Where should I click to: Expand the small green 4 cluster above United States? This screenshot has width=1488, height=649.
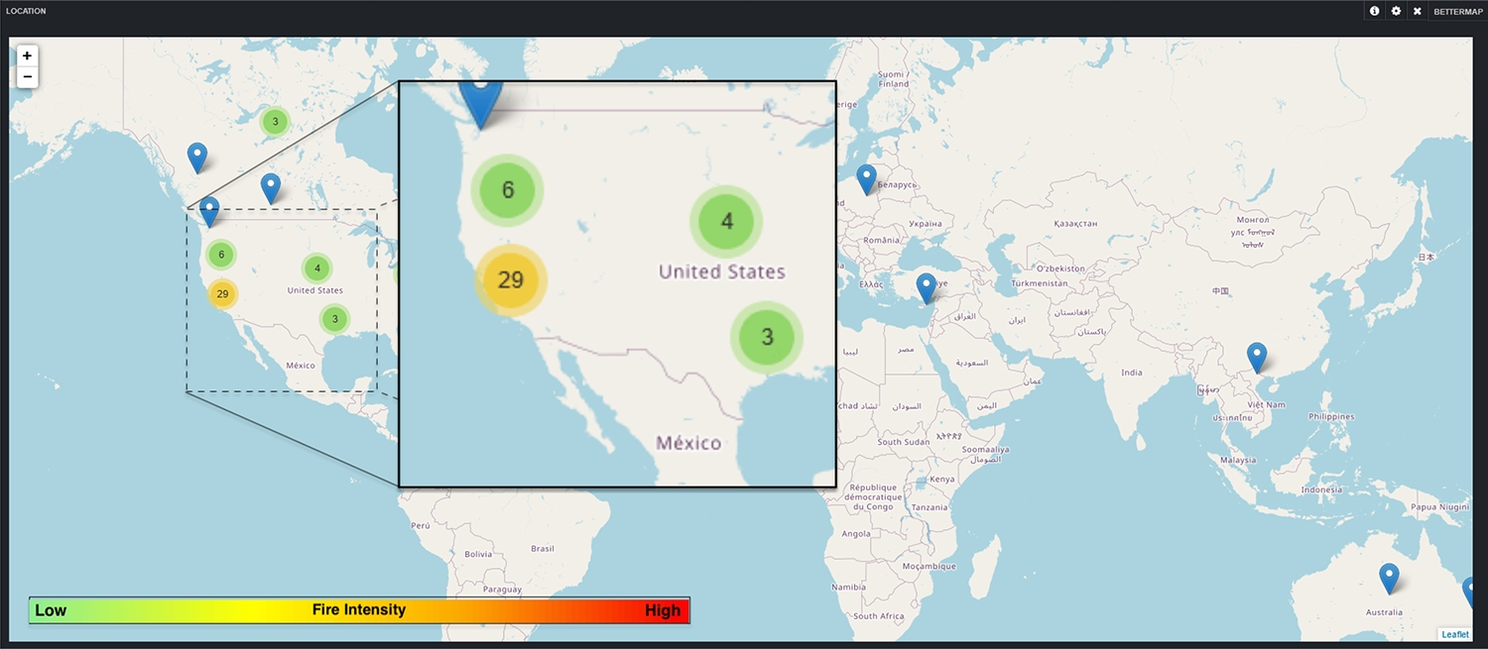click(317, 269)
